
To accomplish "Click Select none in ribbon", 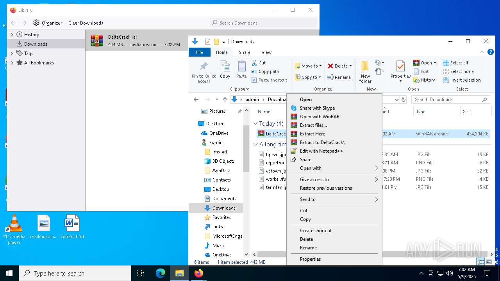I will [x=458, y=71].
